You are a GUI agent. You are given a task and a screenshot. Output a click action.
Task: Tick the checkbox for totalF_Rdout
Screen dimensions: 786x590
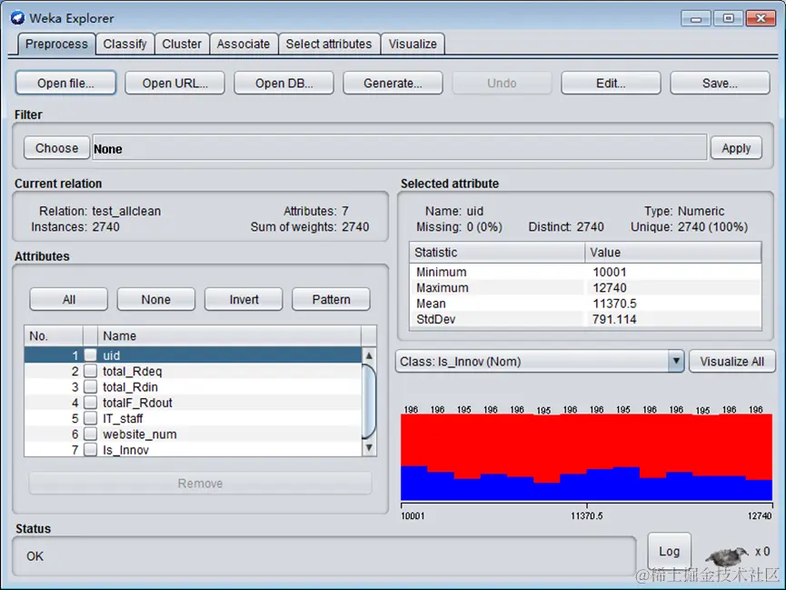90,403
